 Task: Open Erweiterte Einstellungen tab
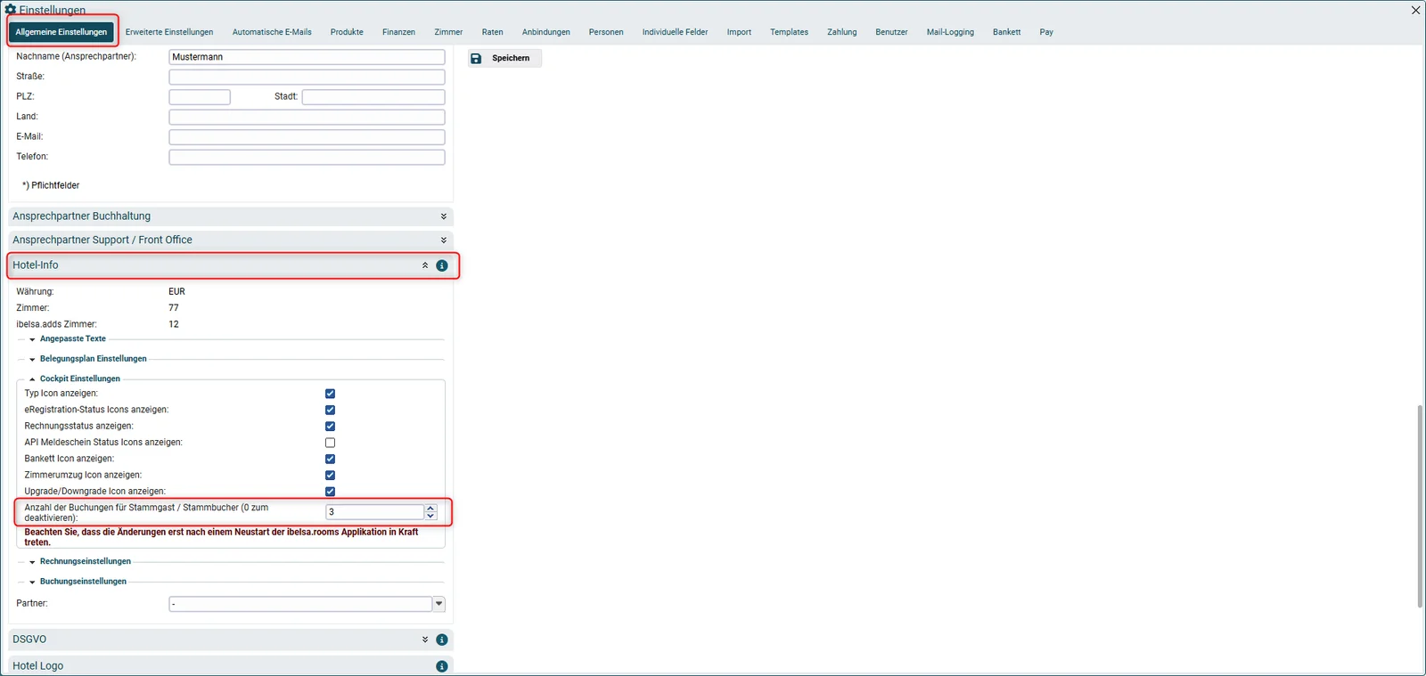[169, 32]
